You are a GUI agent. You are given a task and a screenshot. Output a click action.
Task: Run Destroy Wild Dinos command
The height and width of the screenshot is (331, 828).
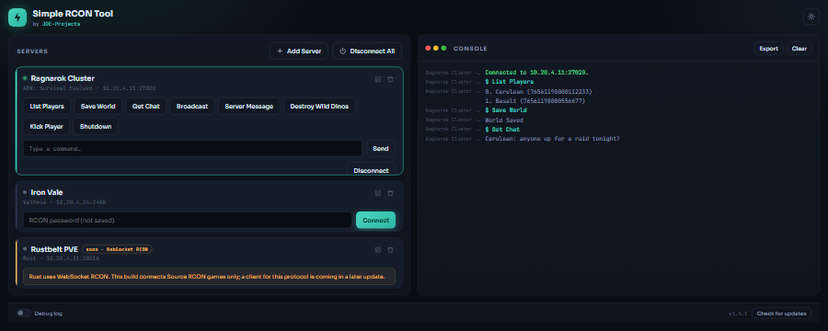tap(319, 106)
